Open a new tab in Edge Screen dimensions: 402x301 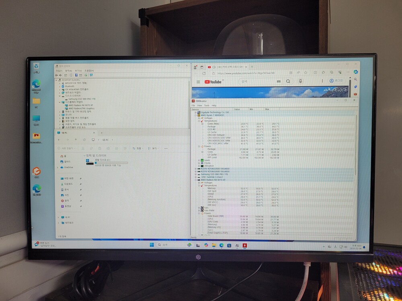click(252, 67)
